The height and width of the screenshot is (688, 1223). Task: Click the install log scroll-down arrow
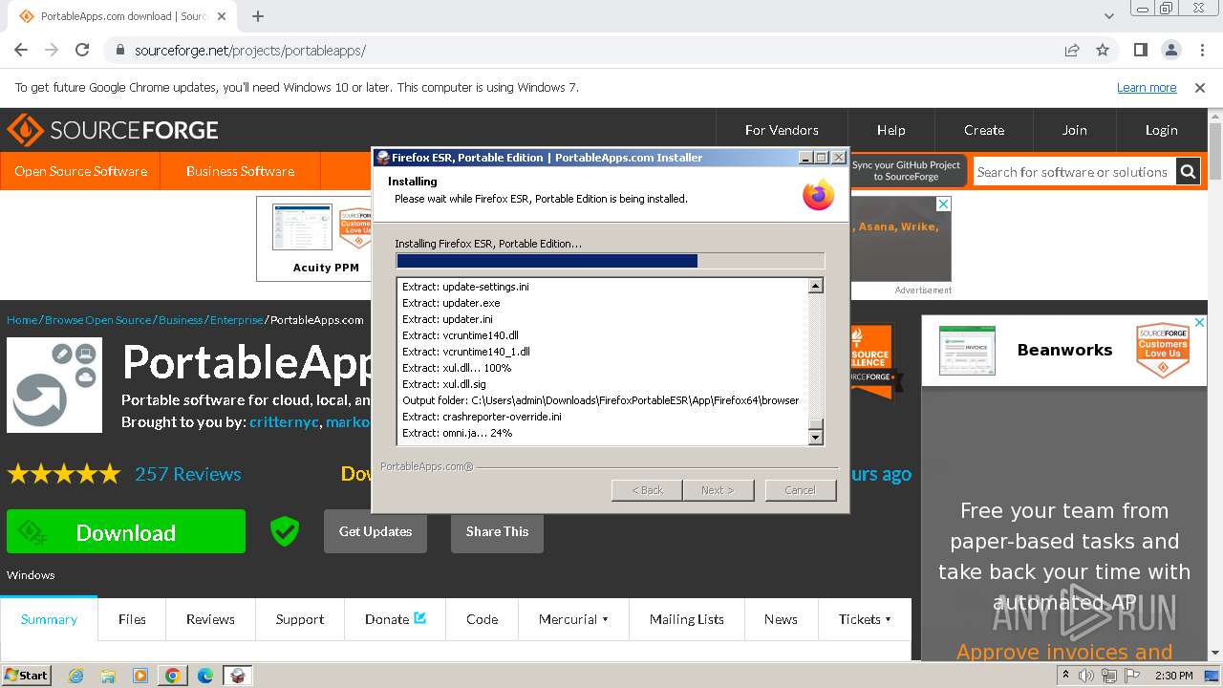pos(815,437)
